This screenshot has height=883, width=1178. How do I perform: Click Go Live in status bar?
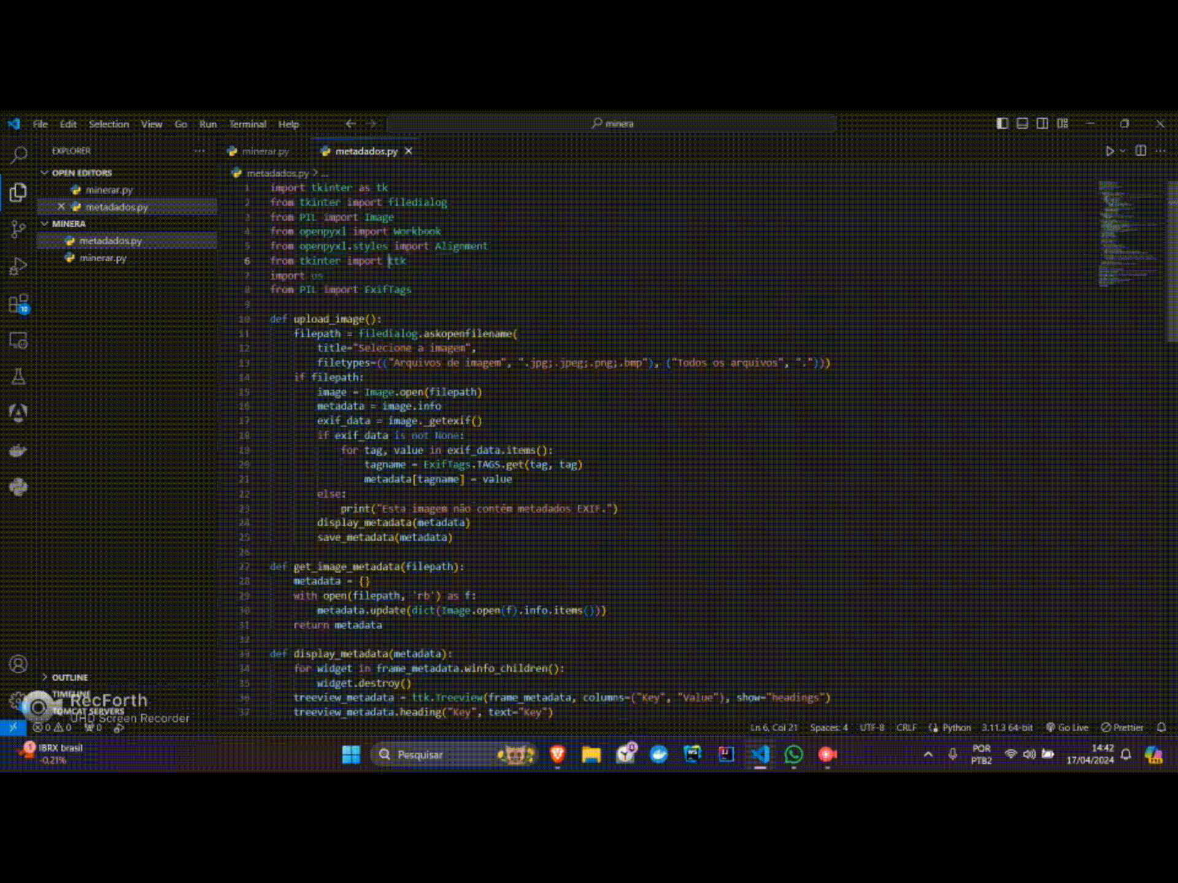coord(1067,727)
